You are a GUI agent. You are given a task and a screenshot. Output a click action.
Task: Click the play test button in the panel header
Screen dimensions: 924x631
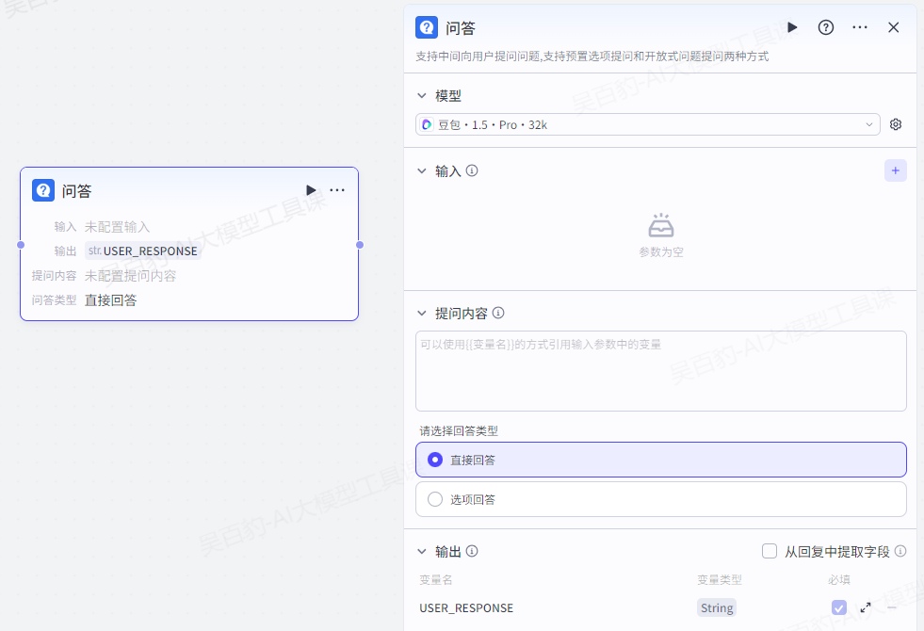point(792,27)
